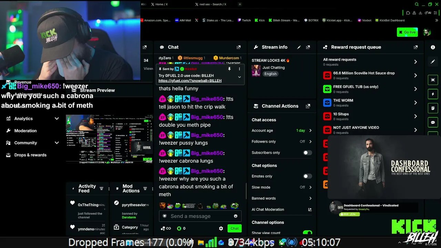The width and height of the screenshot is (441, 248).
Task: Click the chat bubble icon in right sidebar
Action: (x=433, y=122)
